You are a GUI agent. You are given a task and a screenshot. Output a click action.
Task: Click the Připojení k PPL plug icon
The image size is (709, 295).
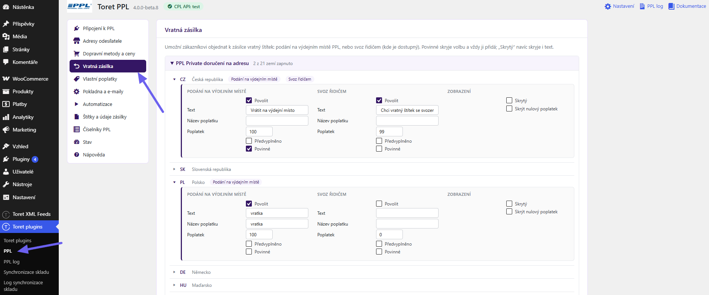coord(77,28)
